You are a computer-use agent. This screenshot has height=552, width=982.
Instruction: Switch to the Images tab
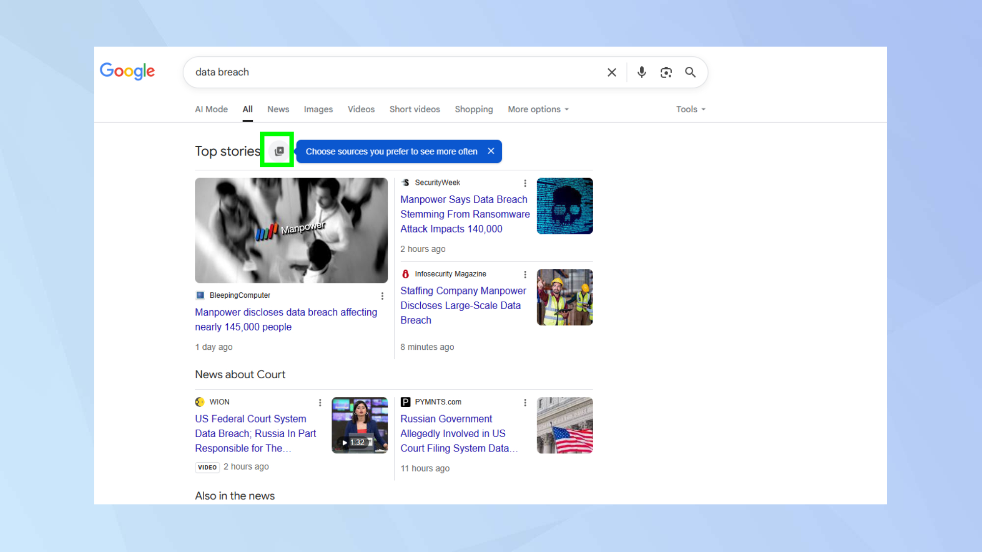(318, 109)
